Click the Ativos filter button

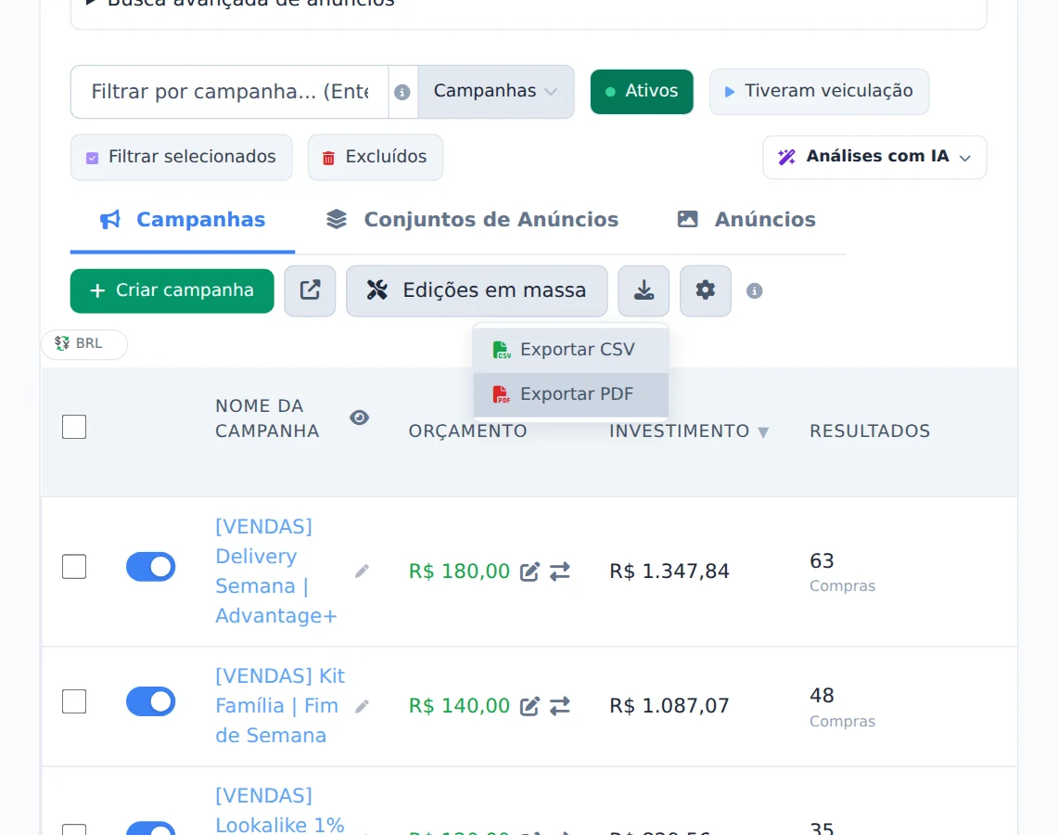(x=642, y=91)
